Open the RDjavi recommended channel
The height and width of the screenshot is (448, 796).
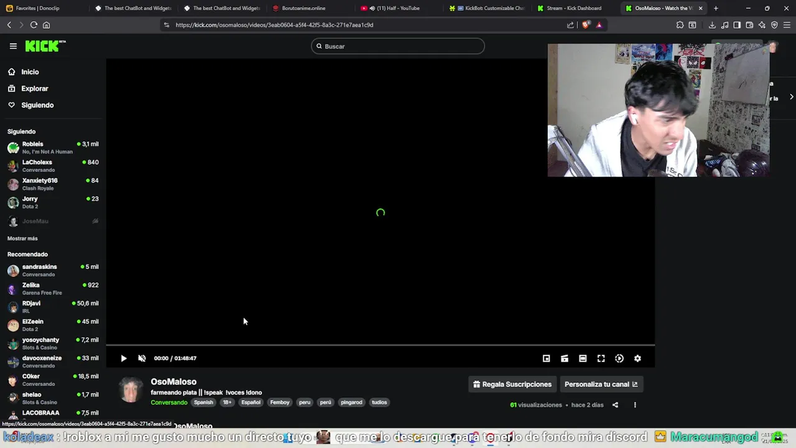click(53, 307)
